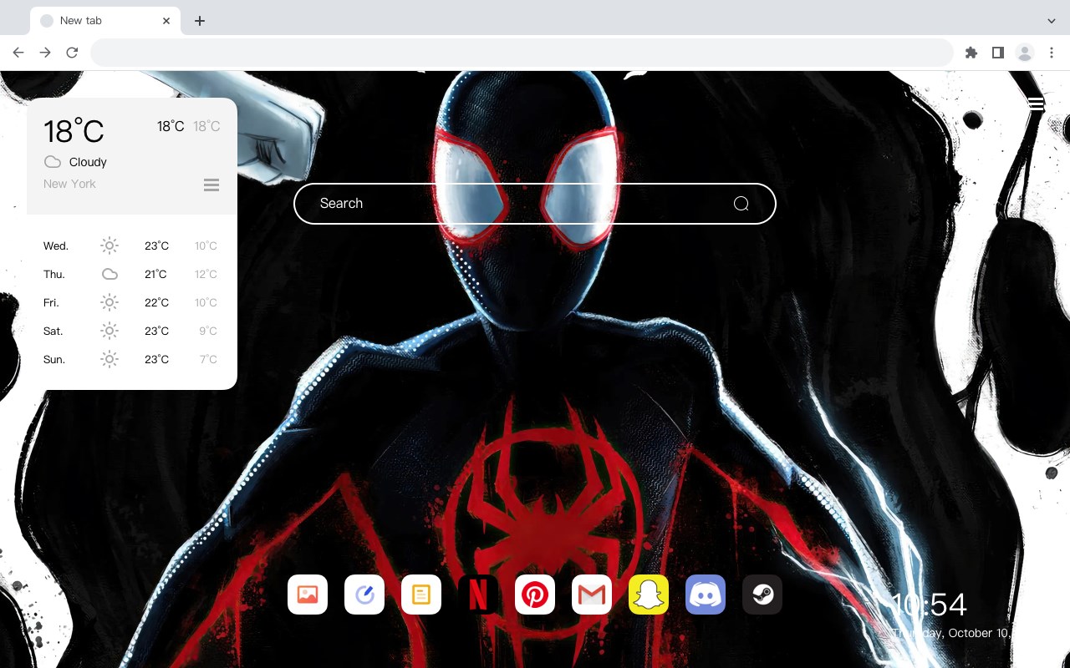Launch the Snapchat shortcut
Viewport: 1070px width, 668px height.
coord(649,595)
